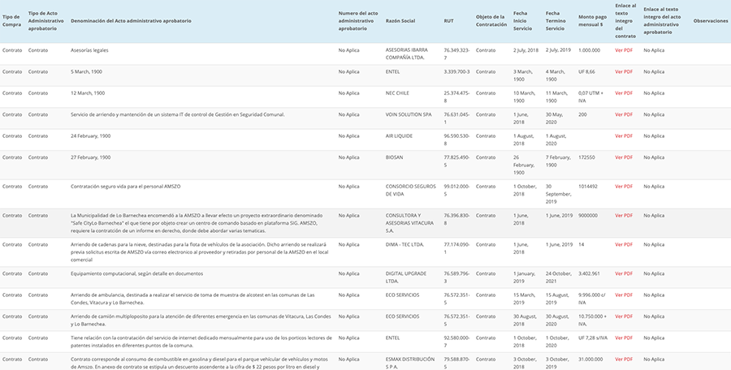Screen dimensions: 731x370
Task: Select the BIOSAN cell
Action: pos(395,157)
